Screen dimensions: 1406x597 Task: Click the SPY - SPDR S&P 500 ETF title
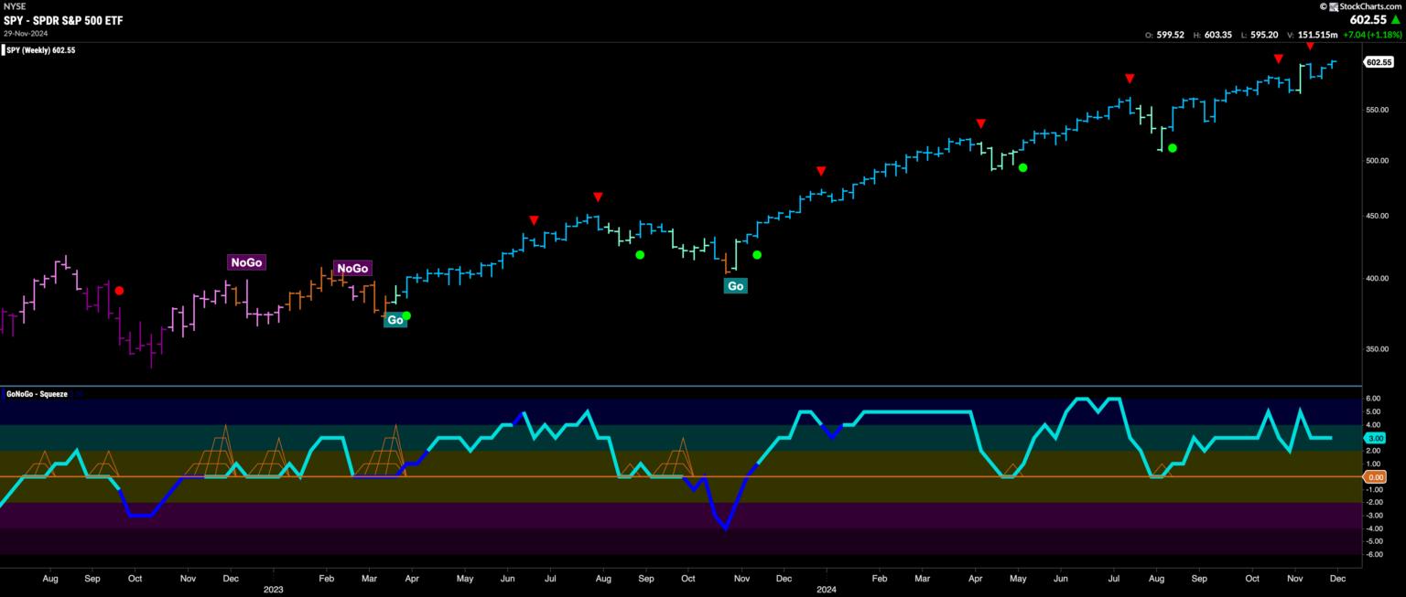click(x=63, y=19)
